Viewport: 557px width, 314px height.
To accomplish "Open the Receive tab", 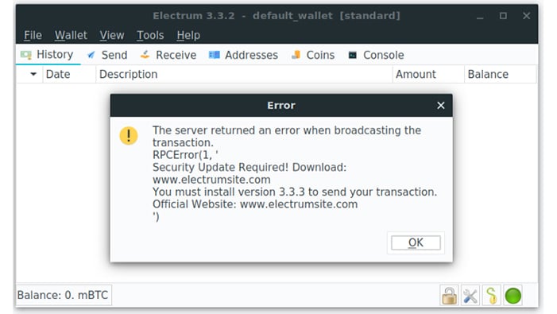I will tap(168, 55).
